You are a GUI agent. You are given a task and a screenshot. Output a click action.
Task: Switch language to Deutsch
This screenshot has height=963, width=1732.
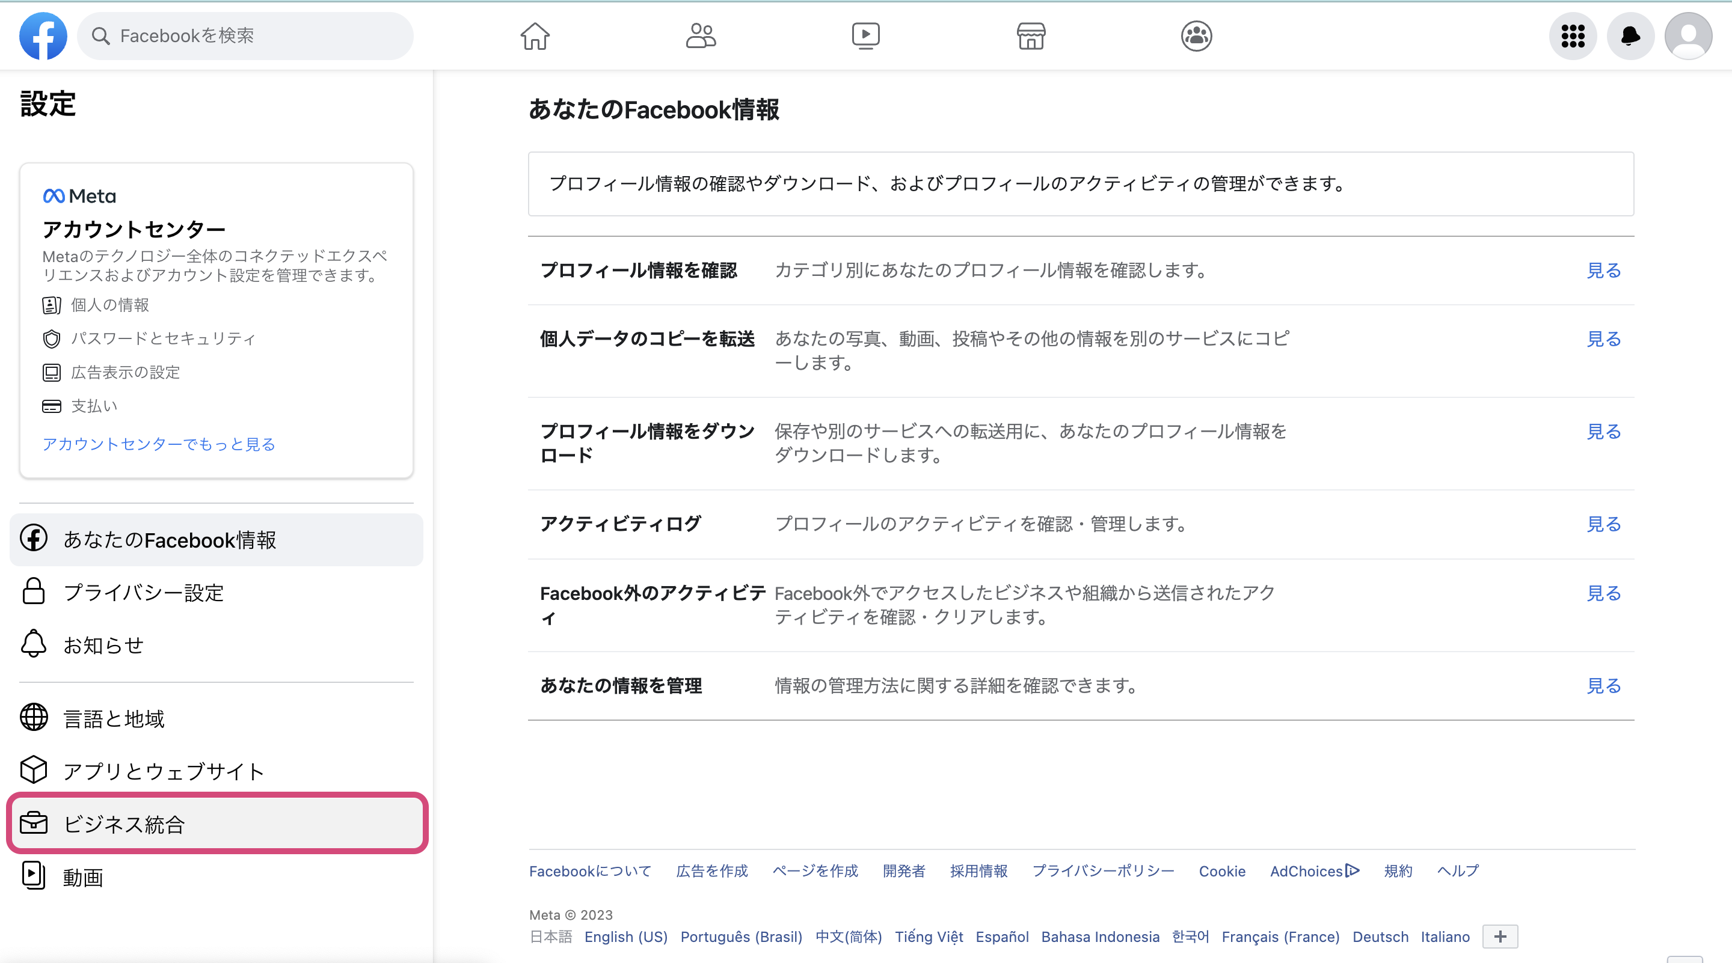[1380, 937]
